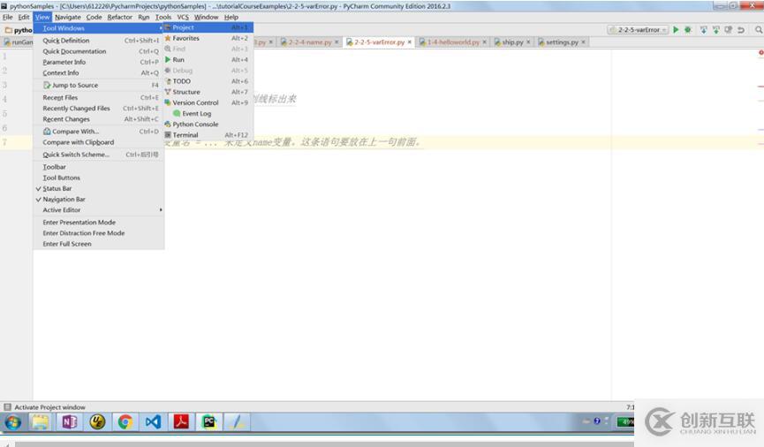The image size is (764, 447).
Task: Open OneNote from taskbar
Action: coord(69,422)
